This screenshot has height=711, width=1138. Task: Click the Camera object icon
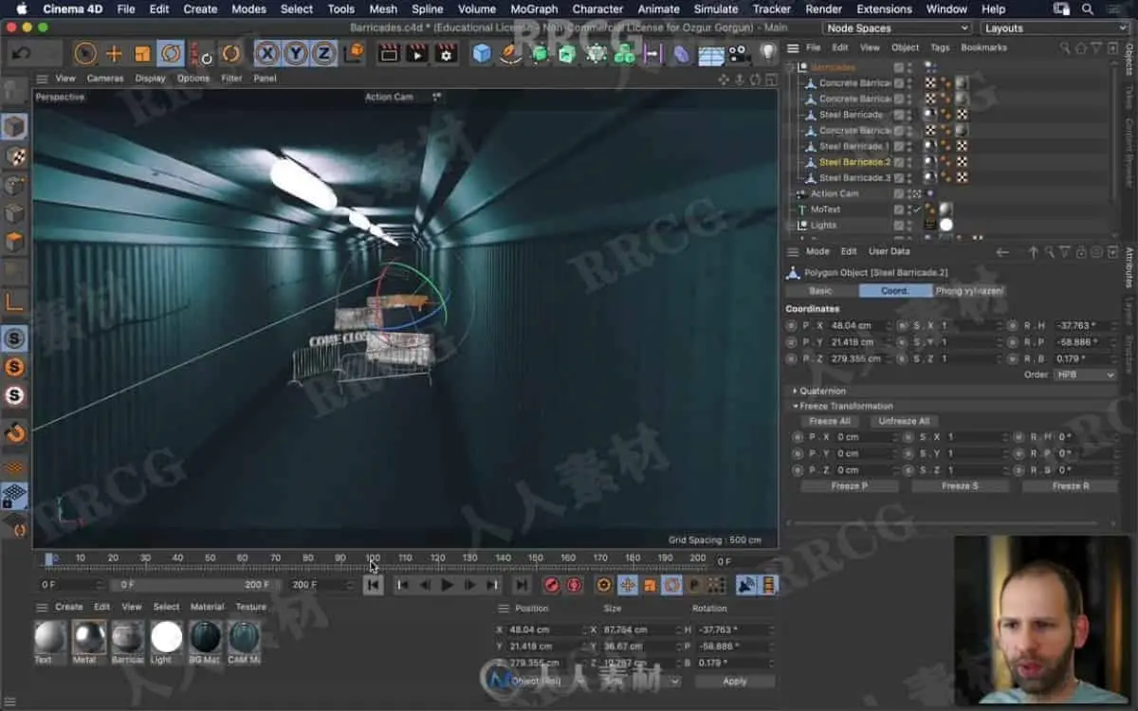[x=739, y=53]
